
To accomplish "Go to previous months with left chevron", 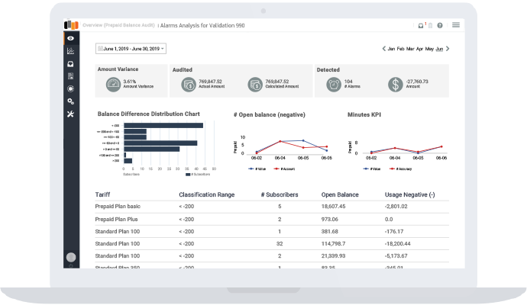I will (x=384, y=49).
